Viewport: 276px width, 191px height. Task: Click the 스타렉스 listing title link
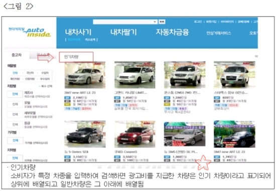coord(231,93)
